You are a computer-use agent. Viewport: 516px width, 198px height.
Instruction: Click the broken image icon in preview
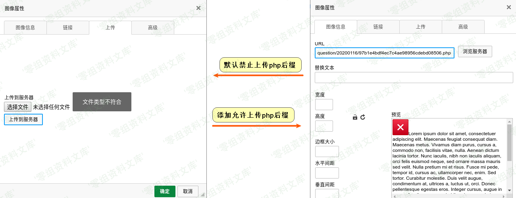click(x=400, y=127)
